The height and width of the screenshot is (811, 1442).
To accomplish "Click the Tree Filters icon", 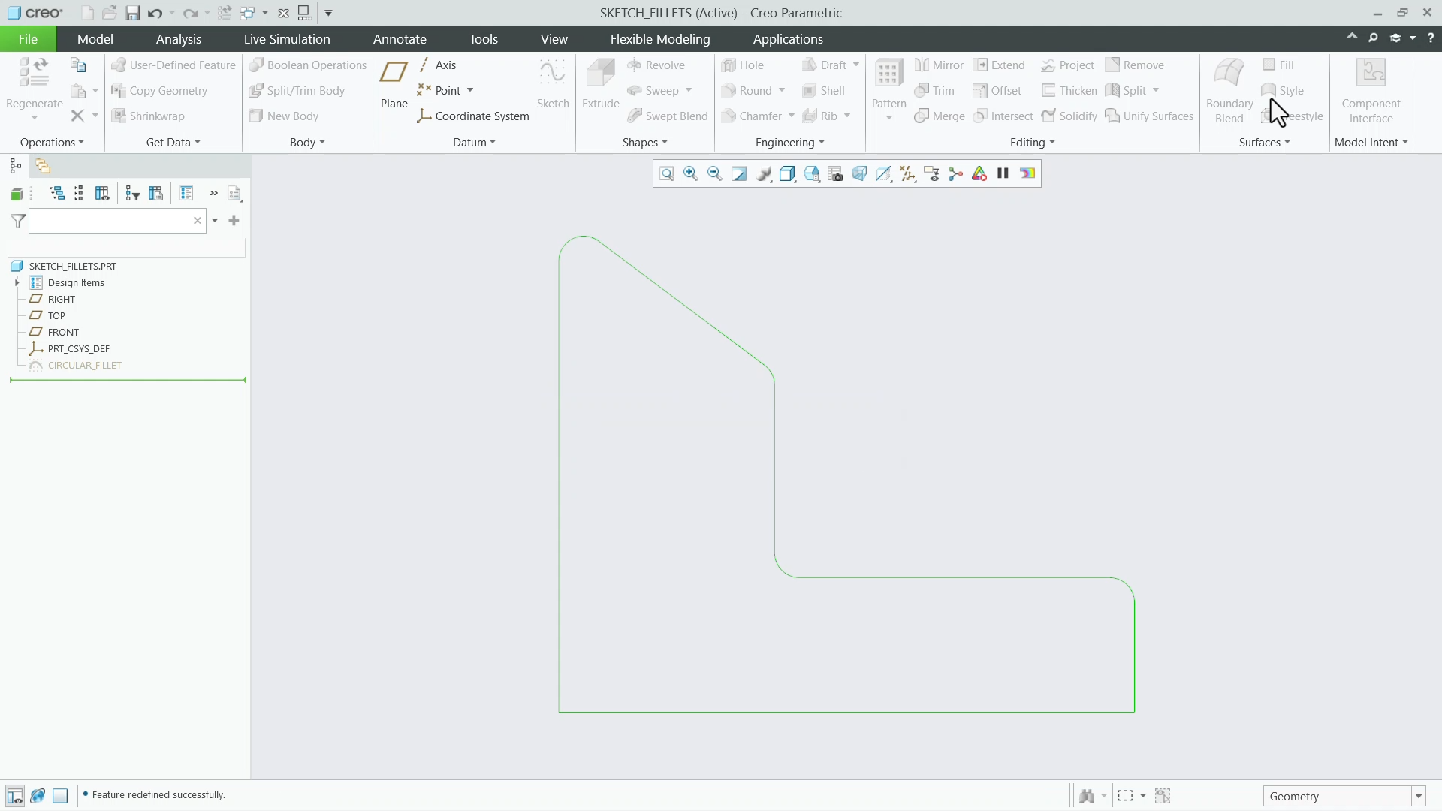I will pos(133,194).
